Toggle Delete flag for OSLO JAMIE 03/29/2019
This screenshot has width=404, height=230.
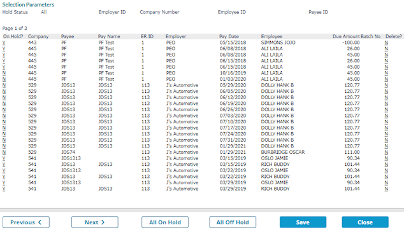tap(386, 183)
